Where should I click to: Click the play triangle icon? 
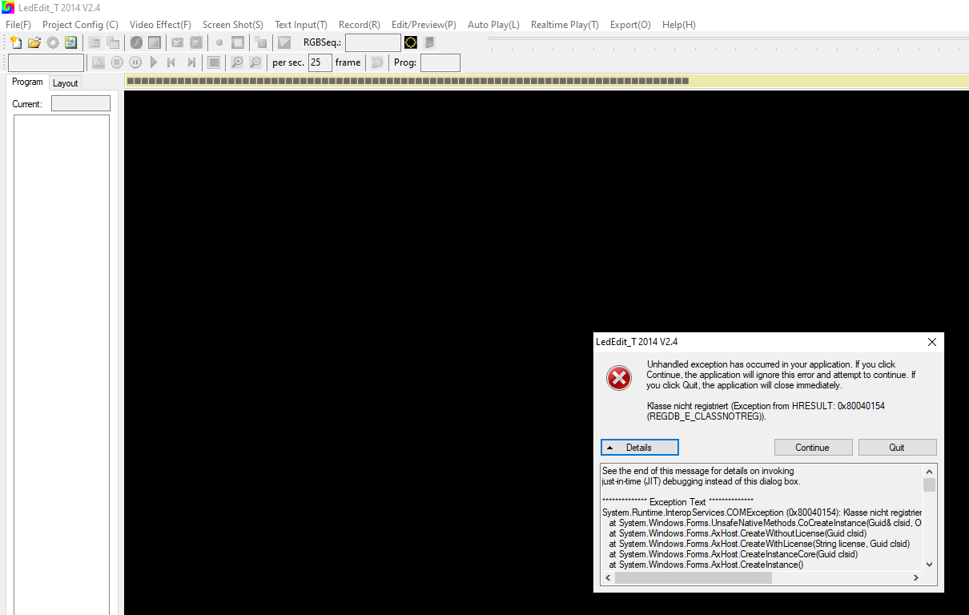point(154,62)
